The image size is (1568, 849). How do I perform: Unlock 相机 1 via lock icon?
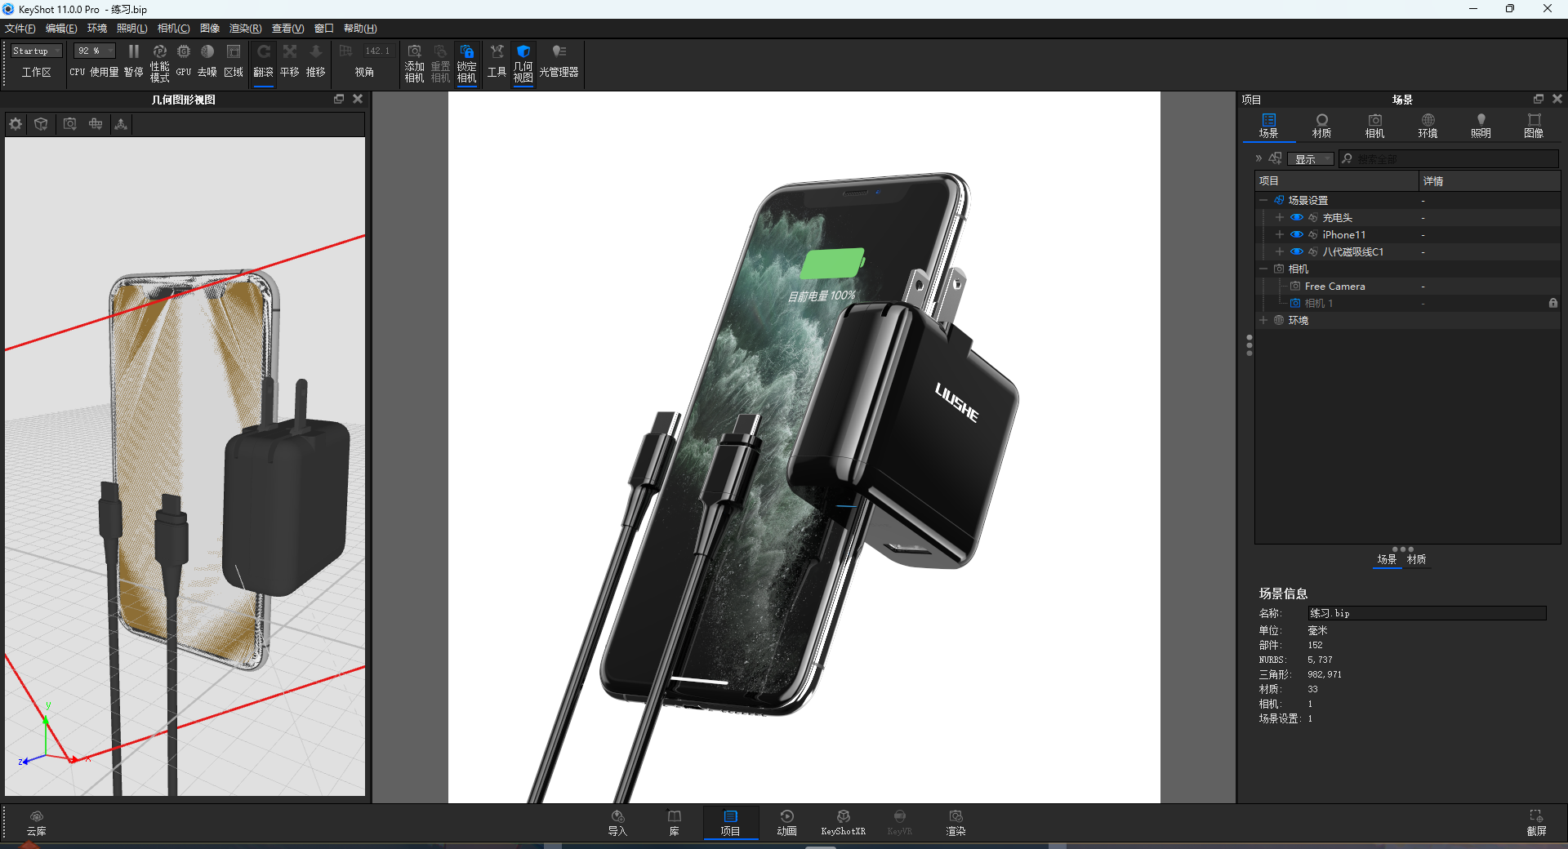[1552, 303]
